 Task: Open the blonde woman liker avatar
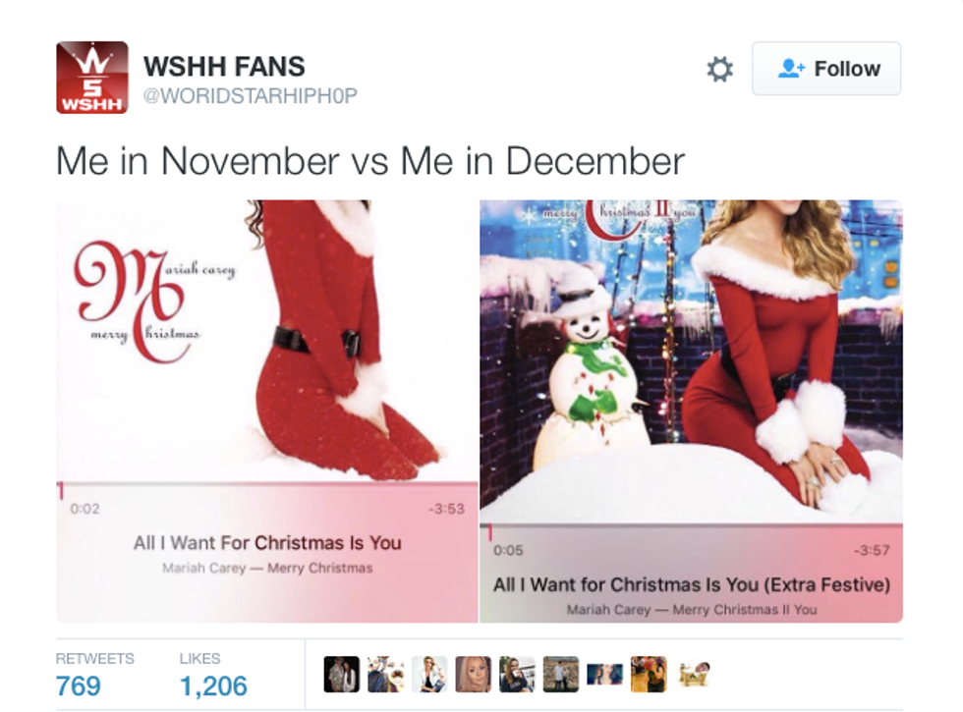(473, 674)
